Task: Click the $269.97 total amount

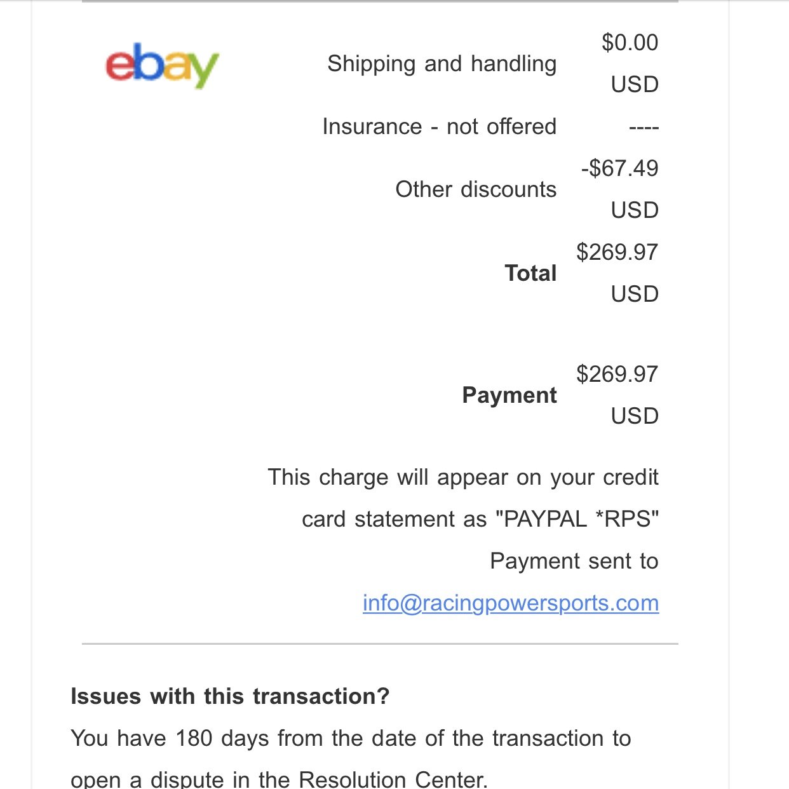Action: click(x=617, y=252)
